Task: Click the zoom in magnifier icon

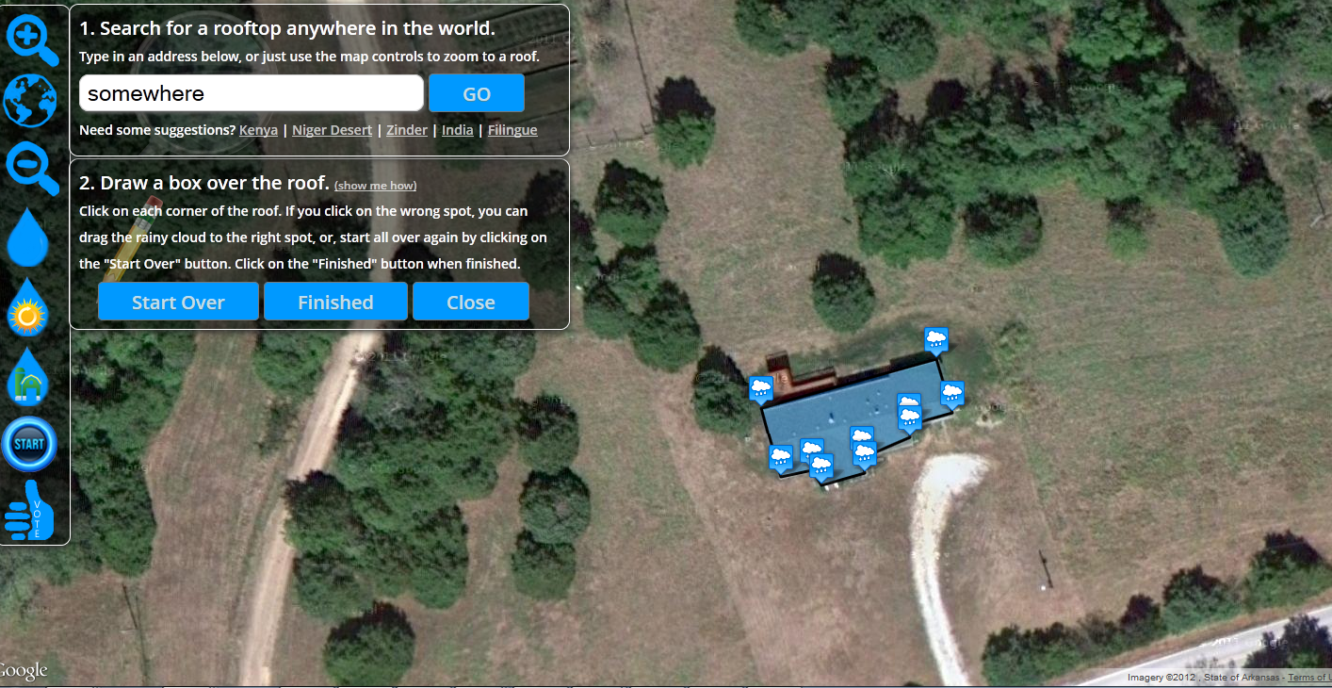Action: click(33, 40)
